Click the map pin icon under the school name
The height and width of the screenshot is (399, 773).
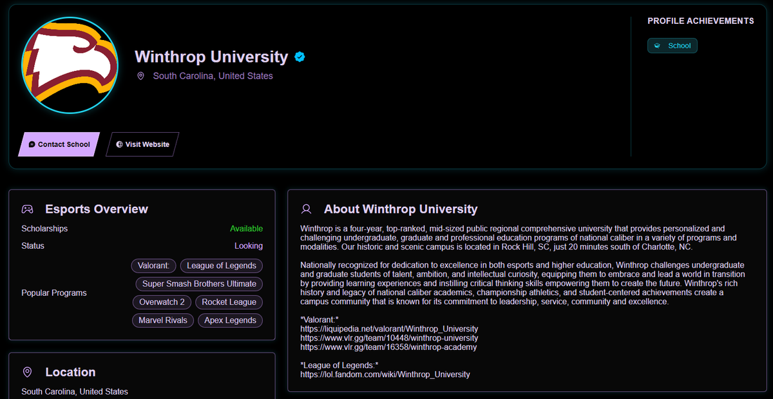point(140,75)
